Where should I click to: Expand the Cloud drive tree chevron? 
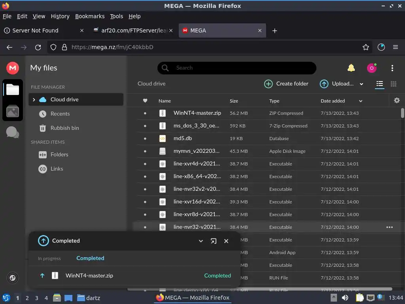(x=34, y=99)
